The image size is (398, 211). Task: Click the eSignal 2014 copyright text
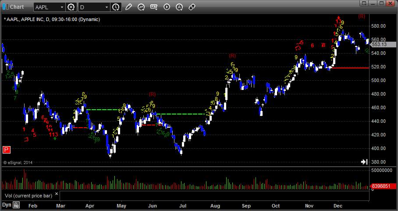click(18, 162)
